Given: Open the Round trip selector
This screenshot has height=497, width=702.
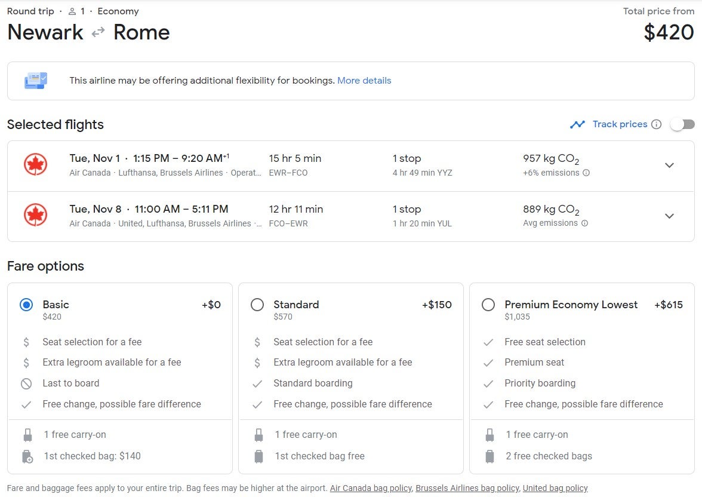Looking at the screenshot, I should pyautogui.click(x=30, y=11).
